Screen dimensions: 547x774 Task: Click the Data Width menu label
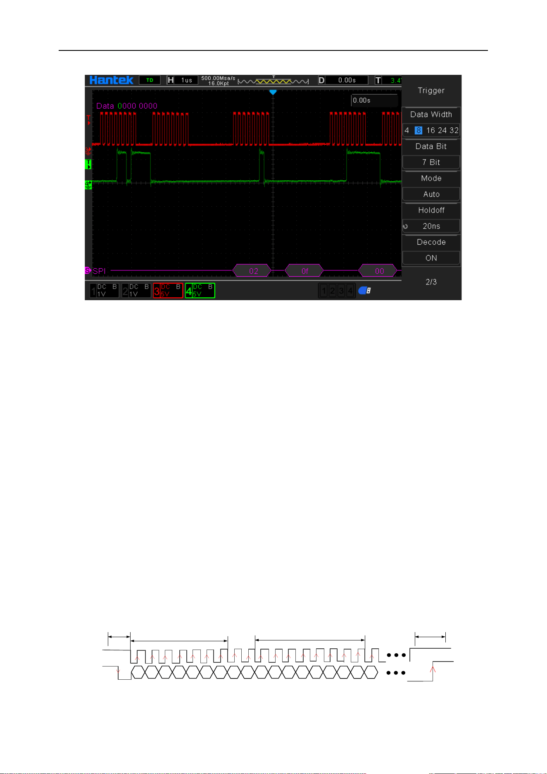click(431, 115)
